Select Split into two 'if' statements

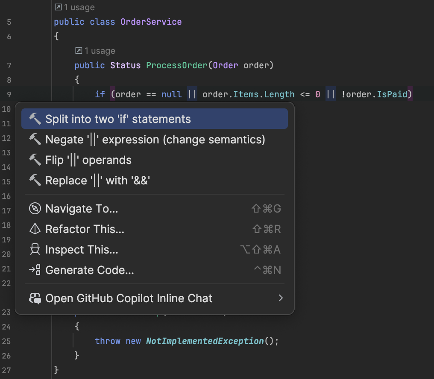point(118,119)
